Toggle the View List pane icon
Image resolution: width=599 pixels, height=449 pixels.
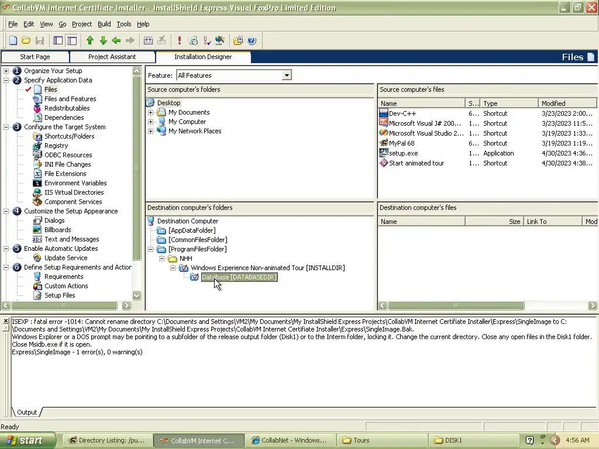[58, 40]
